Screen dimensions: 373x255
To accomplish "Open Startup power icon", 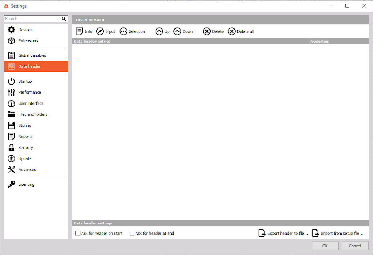I will pos(11,81).
